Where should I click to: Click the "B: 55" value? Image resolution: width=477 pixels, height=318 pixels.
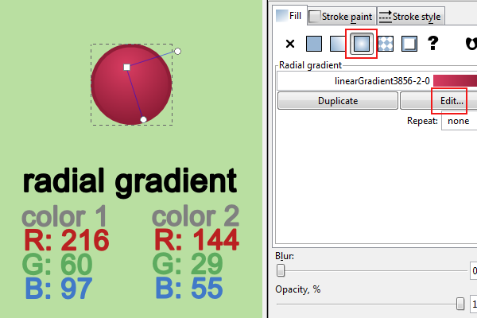click(x=189, y=288)
